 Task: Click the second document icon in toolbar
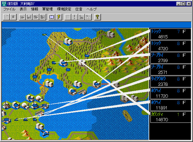coord(13,17)
